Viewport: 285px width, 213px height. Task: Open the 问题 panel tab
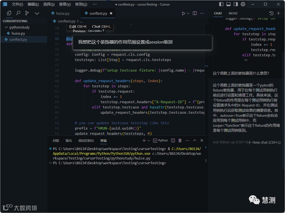(56, 141)
